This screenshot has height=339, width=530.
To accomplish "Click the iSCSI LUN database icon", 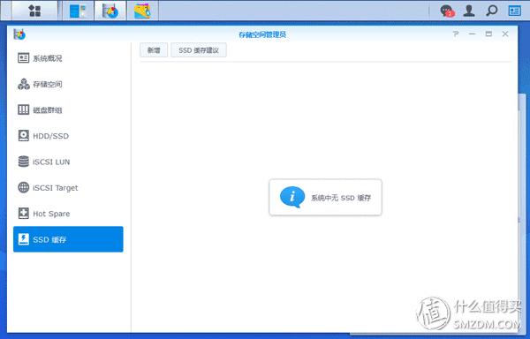I will pos(23,162).
